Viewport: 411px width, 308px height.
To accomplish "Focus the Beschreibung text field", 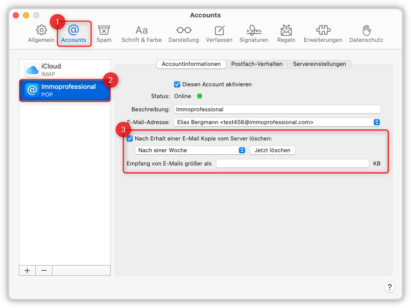I will click(x=277, y=109).
